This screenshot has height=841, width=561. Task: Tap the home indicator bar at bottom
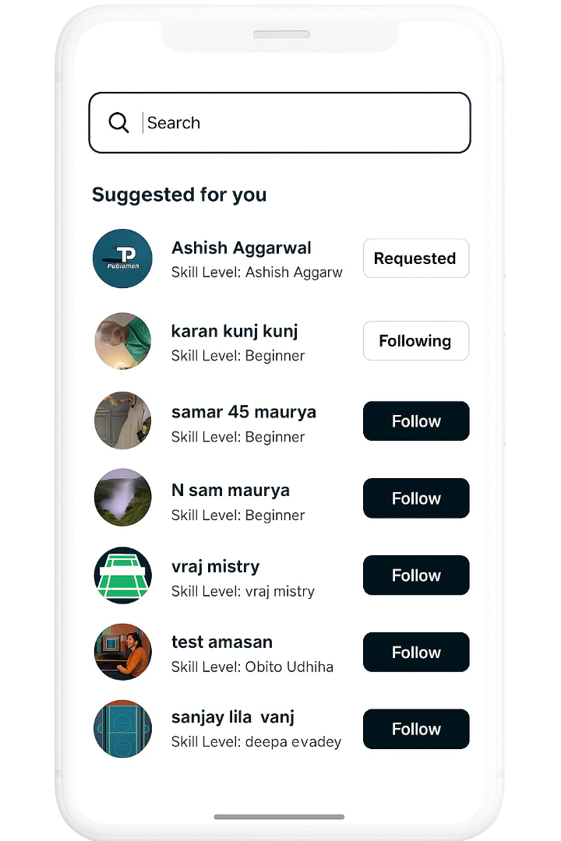(x=279, y=817)
